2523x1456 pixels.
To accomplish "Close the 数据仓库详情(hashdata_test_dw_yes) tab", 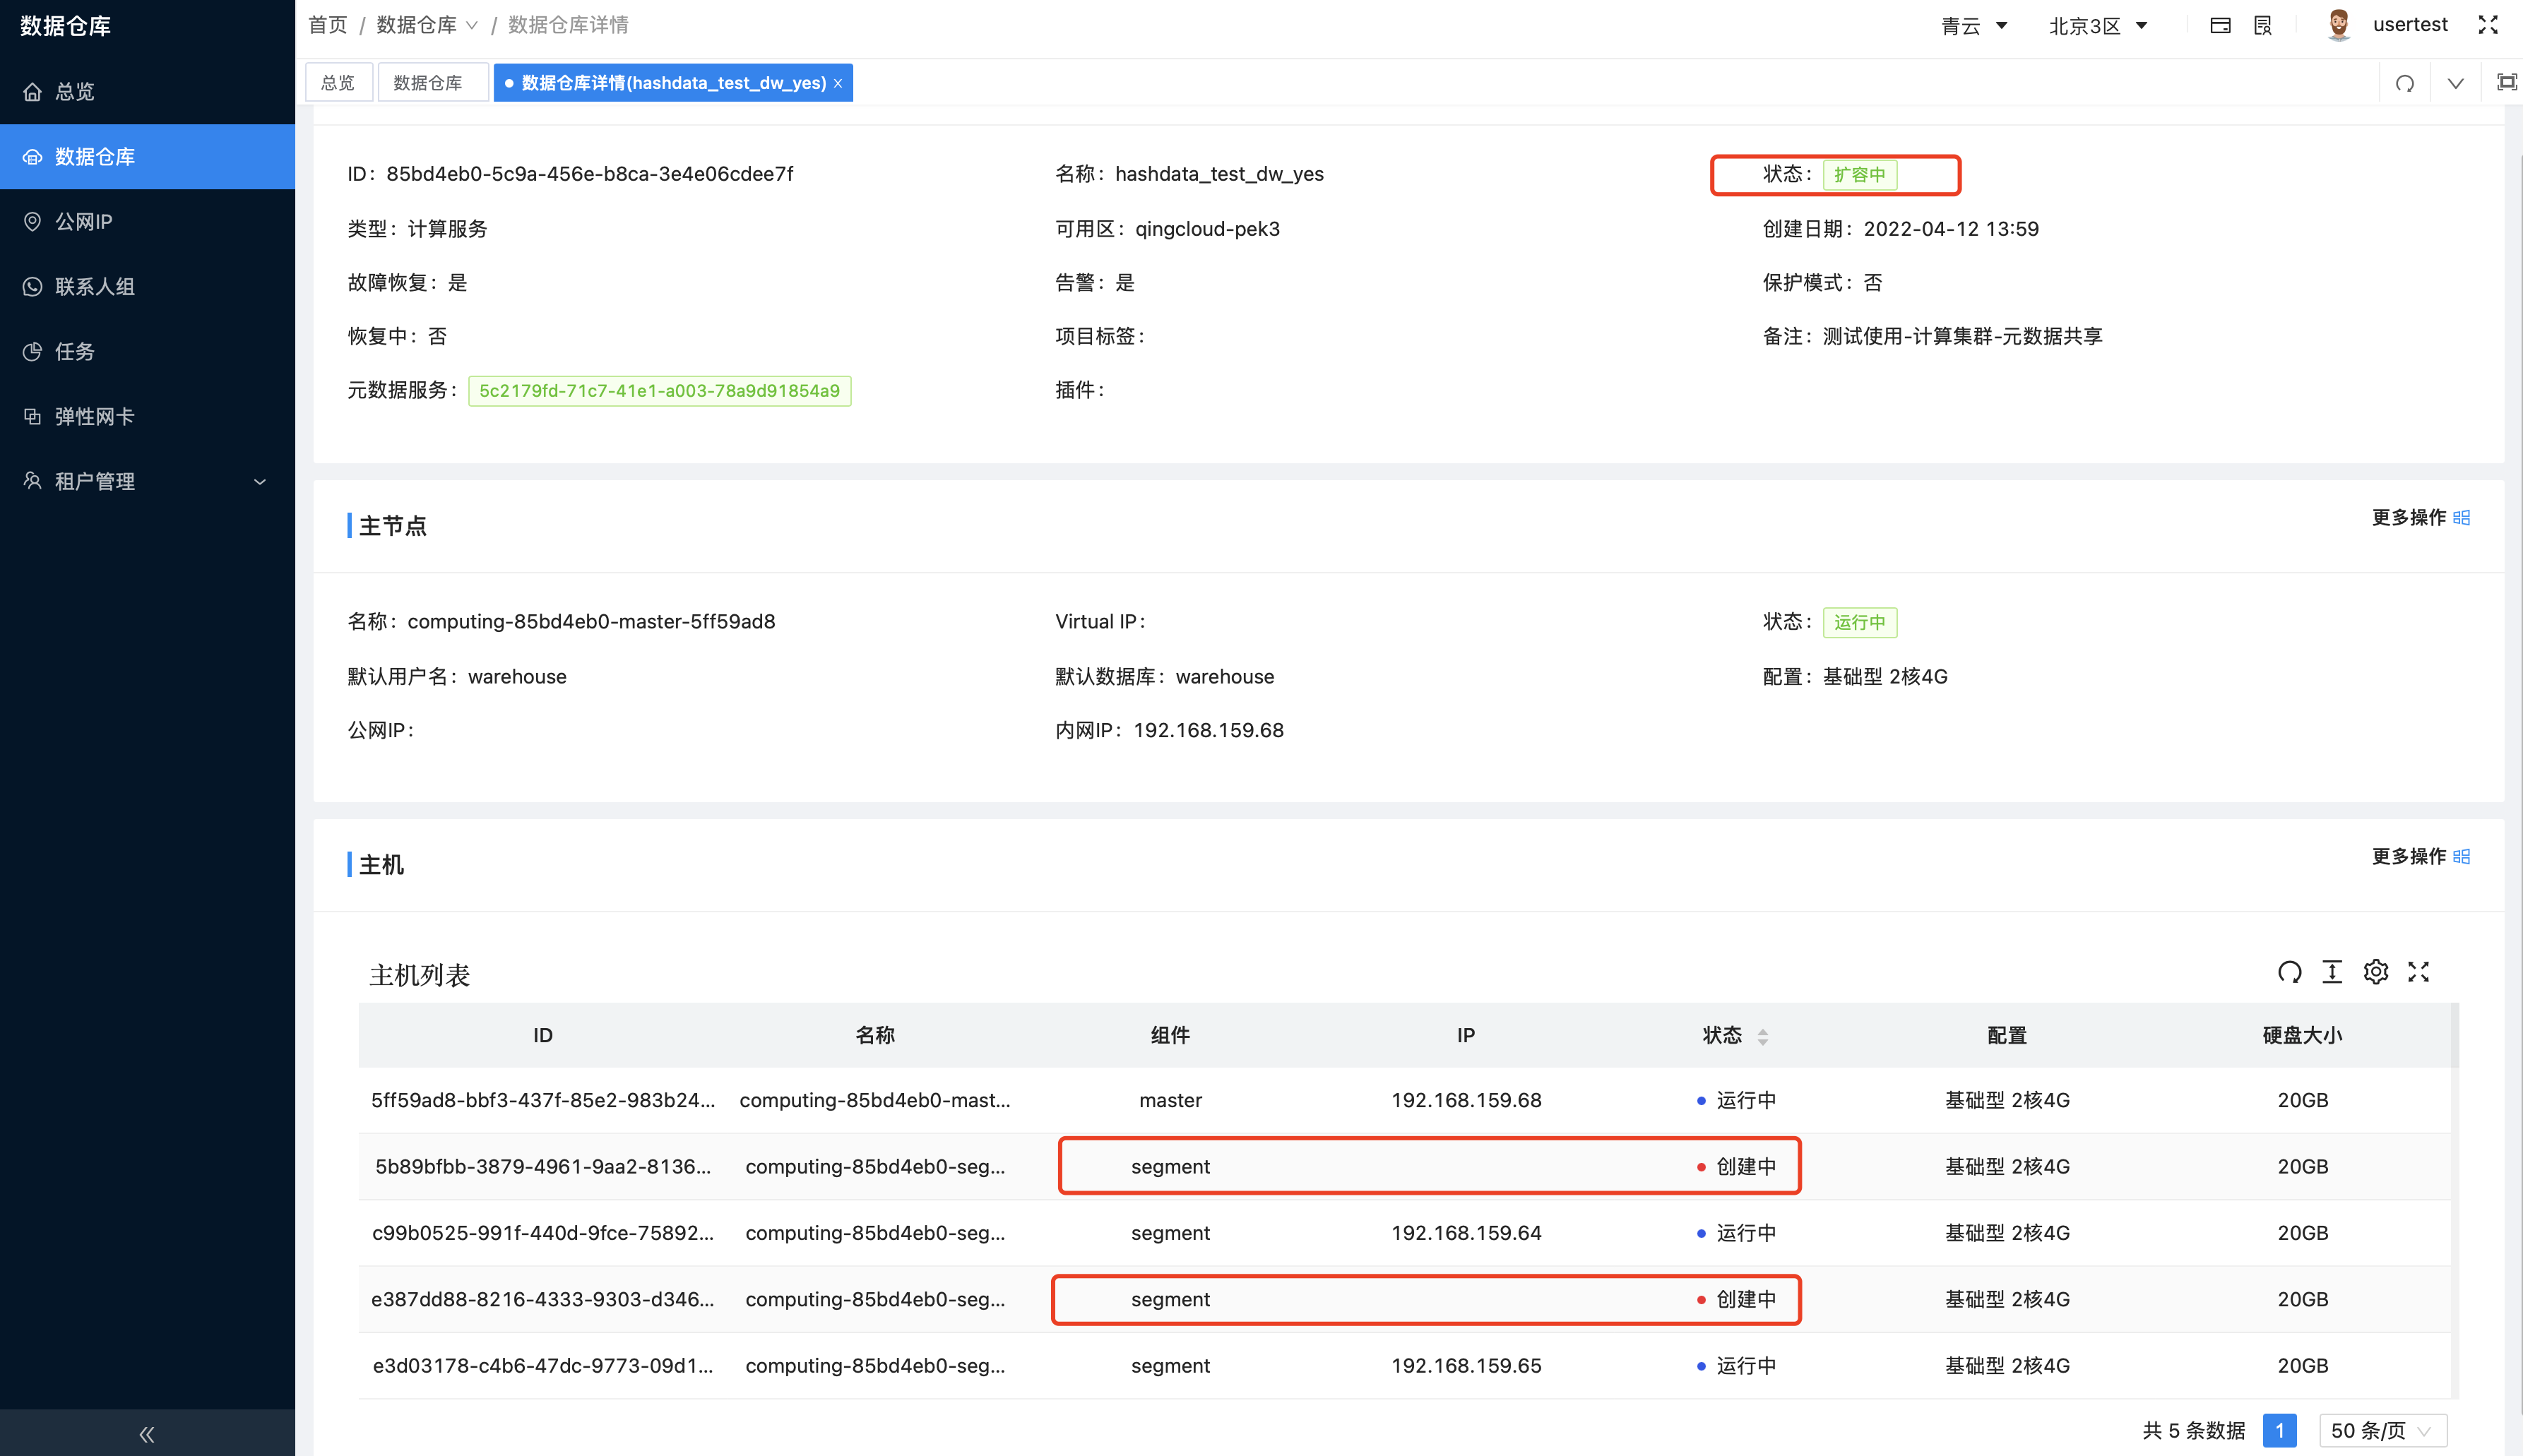I will (838, 83).
